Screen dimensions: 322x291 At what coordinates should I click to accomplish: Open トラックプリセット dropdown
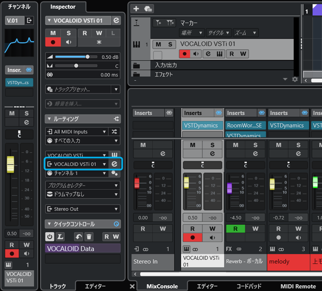[116, 89]
